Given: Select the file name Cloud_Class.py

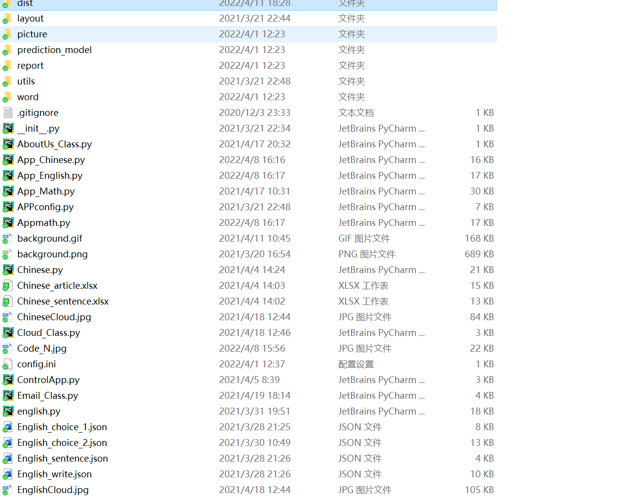Looking at the screenshot, I should (x=49, y=333).
